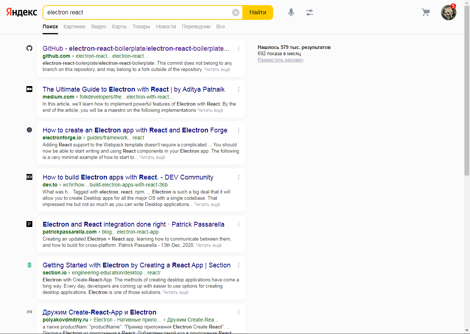
Task: Click the section.io domain link
Action: 54,273
